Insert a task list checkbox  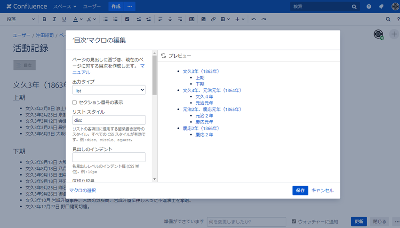point(127,19)
